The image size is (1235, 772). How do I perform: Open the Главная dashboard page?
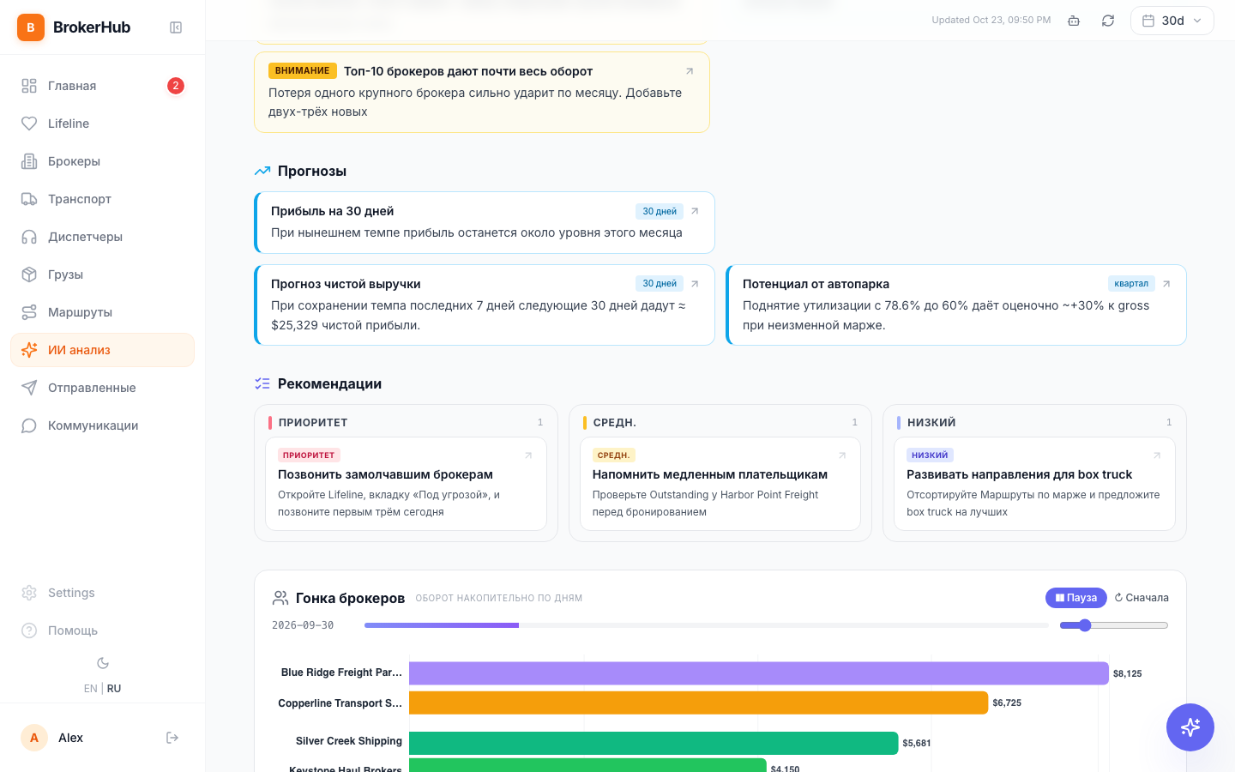pyautogui.click(x=102, y=86)
